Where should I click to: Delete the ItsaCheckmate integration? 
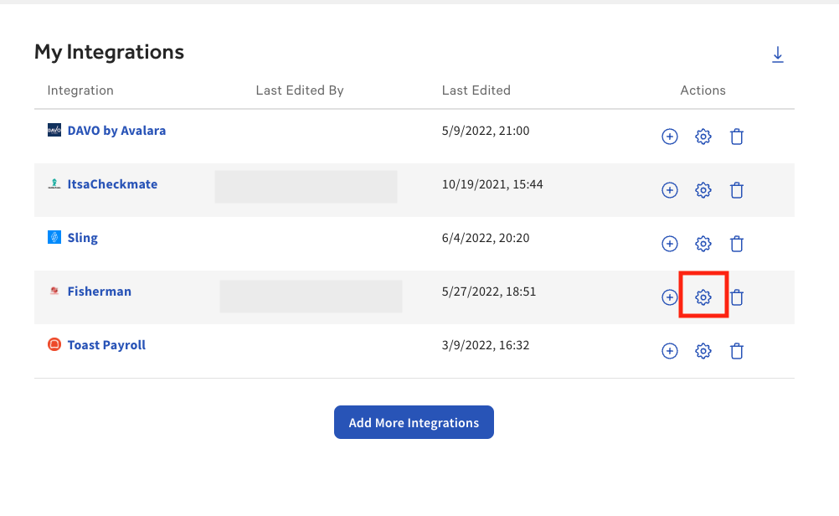[737, 190]
